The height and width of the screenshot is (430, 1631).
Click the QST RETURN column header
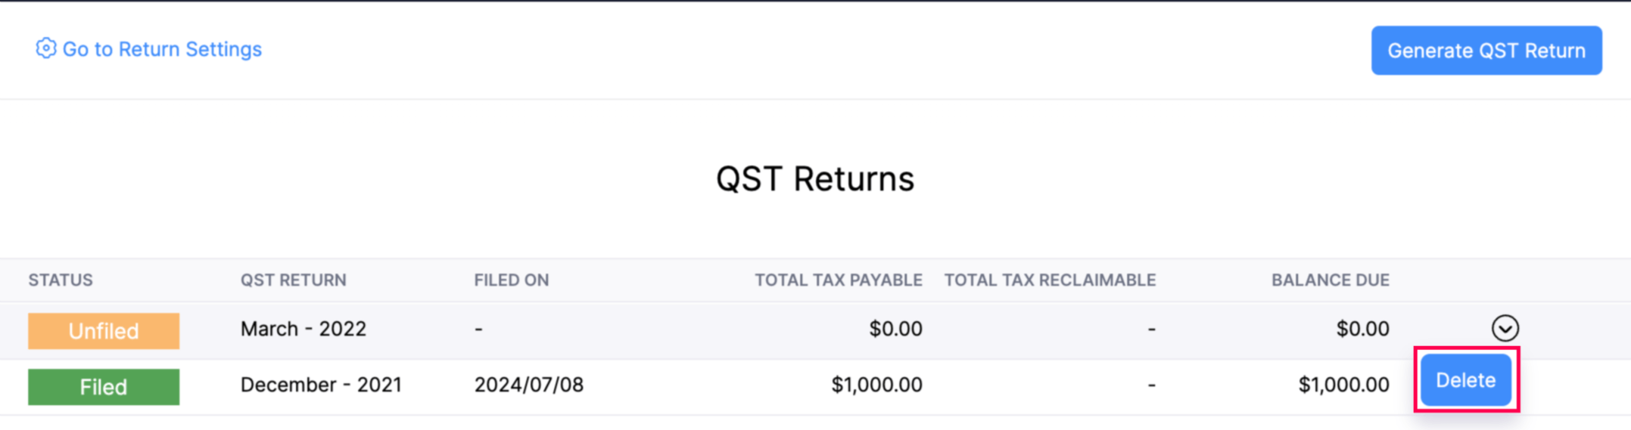[x=293, y=280]
